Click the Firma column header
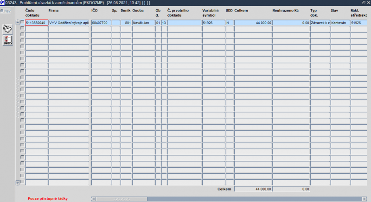 53,10
